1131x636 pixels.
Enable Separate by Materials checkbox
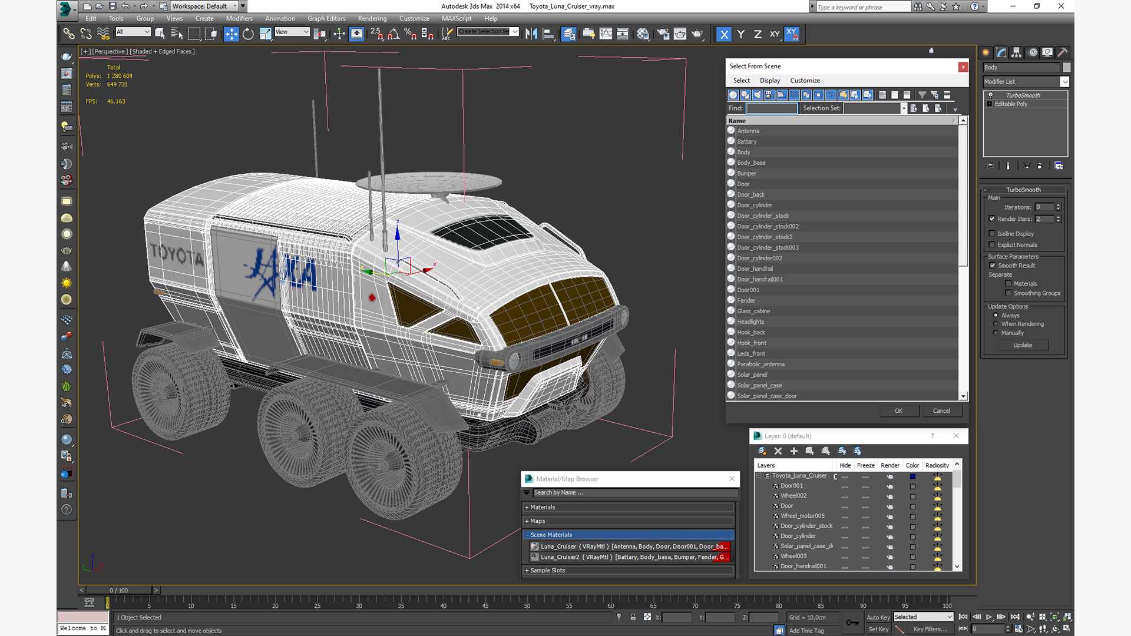click(x=1008, y=283)
